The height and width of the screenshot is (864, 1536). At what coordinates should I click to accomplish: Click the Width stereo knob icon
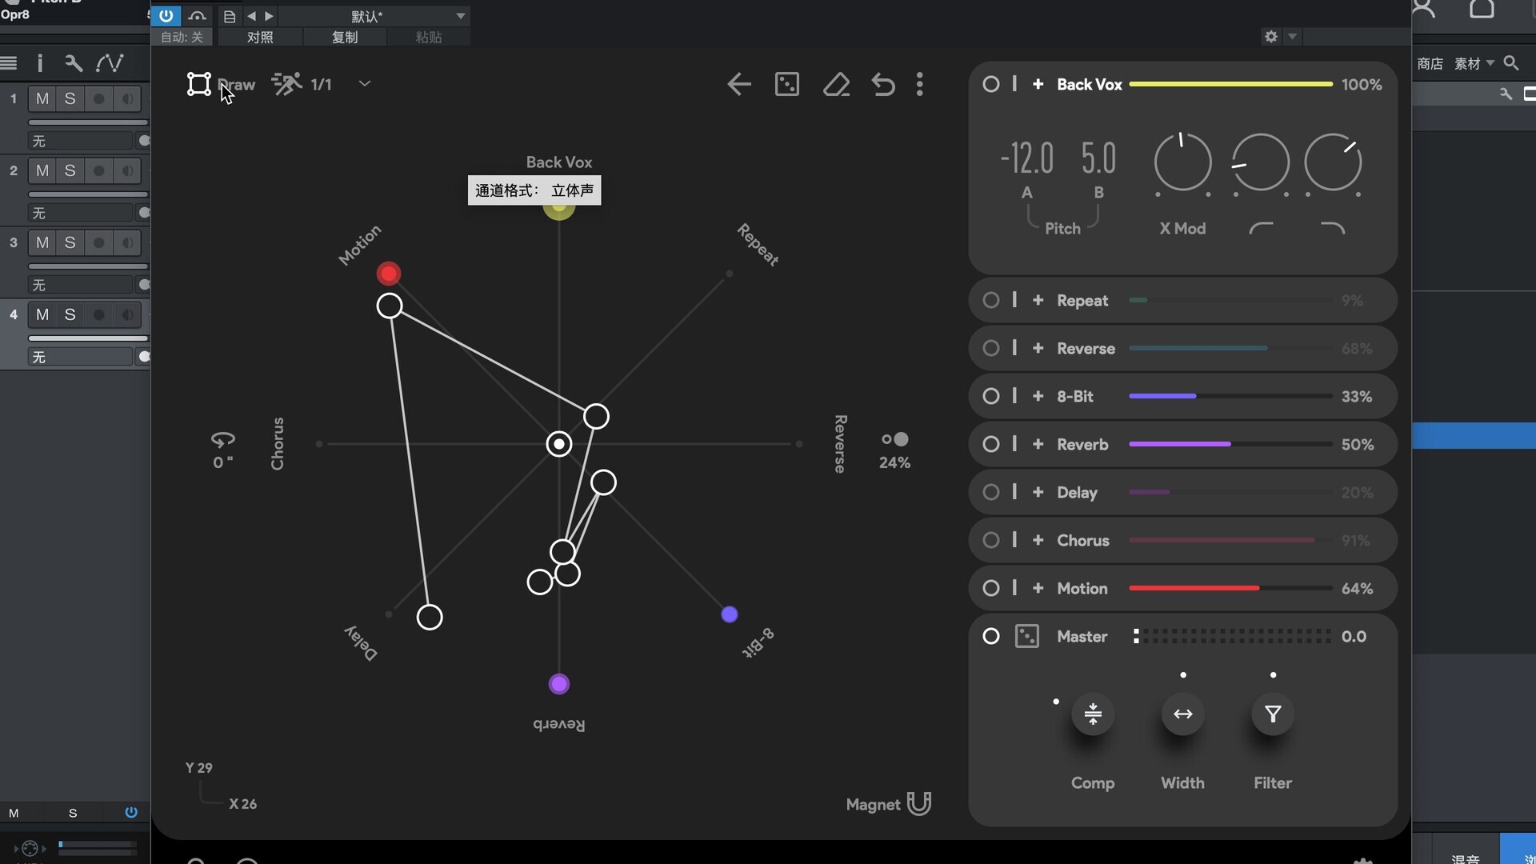tap(1183, 714)
